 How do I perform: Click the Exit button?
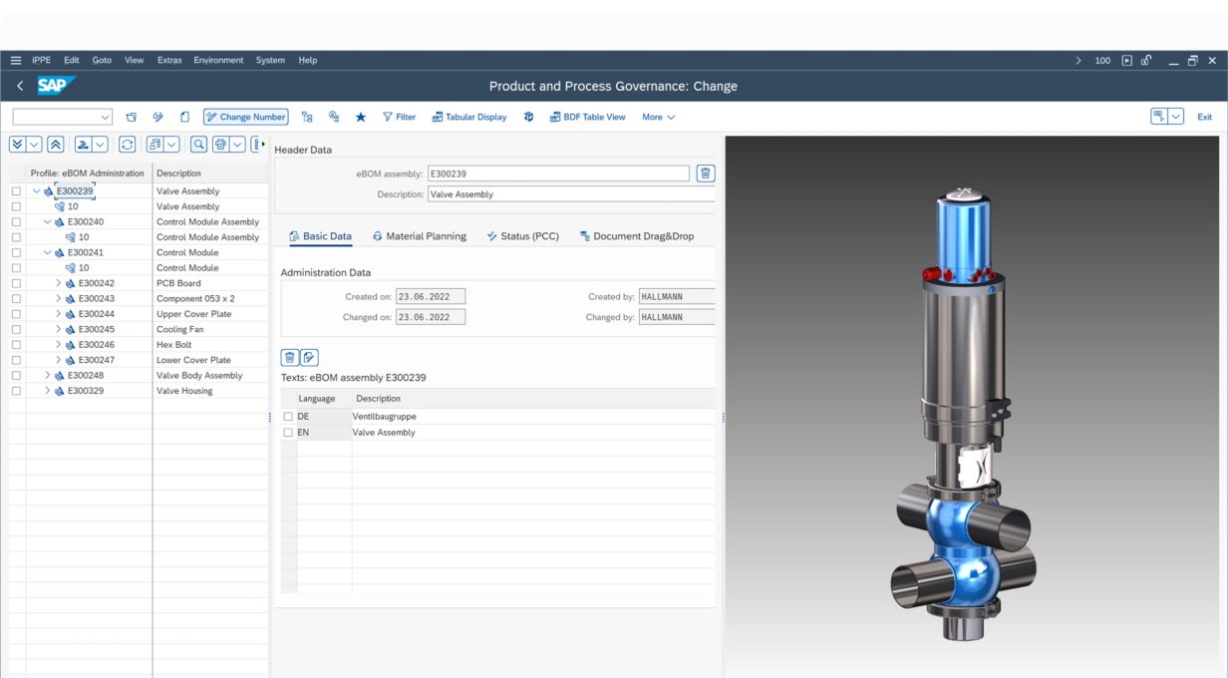tap(1204, 117)
